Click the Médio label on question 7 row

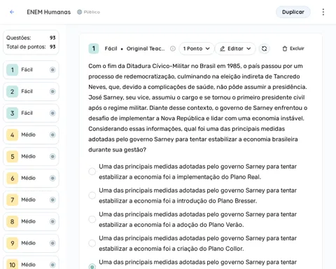pos(29,200)
